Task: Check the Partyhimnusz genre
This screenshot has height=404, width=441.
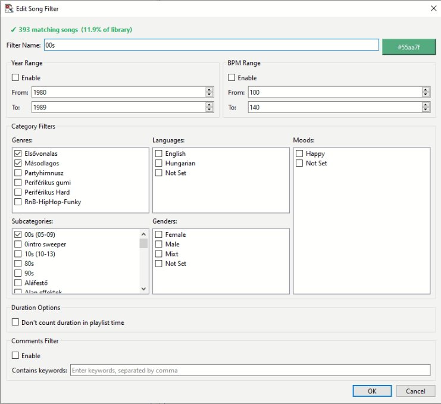Action: point(18,173)
